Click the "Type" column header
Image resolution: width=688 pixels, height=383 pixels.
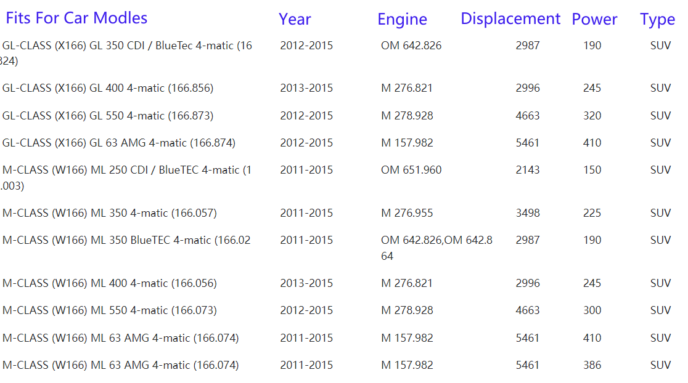pos(657,19)
